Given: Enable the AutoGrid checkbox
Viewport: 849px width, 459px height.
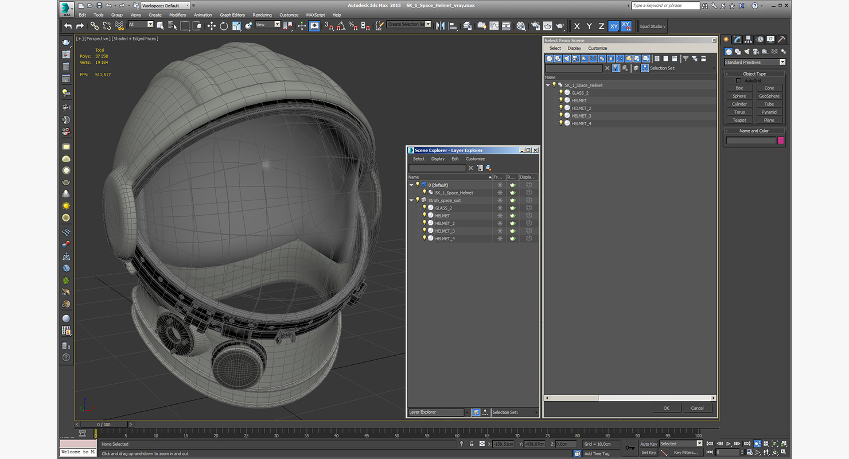Looking at the screenshot, I should pos(738,81).
